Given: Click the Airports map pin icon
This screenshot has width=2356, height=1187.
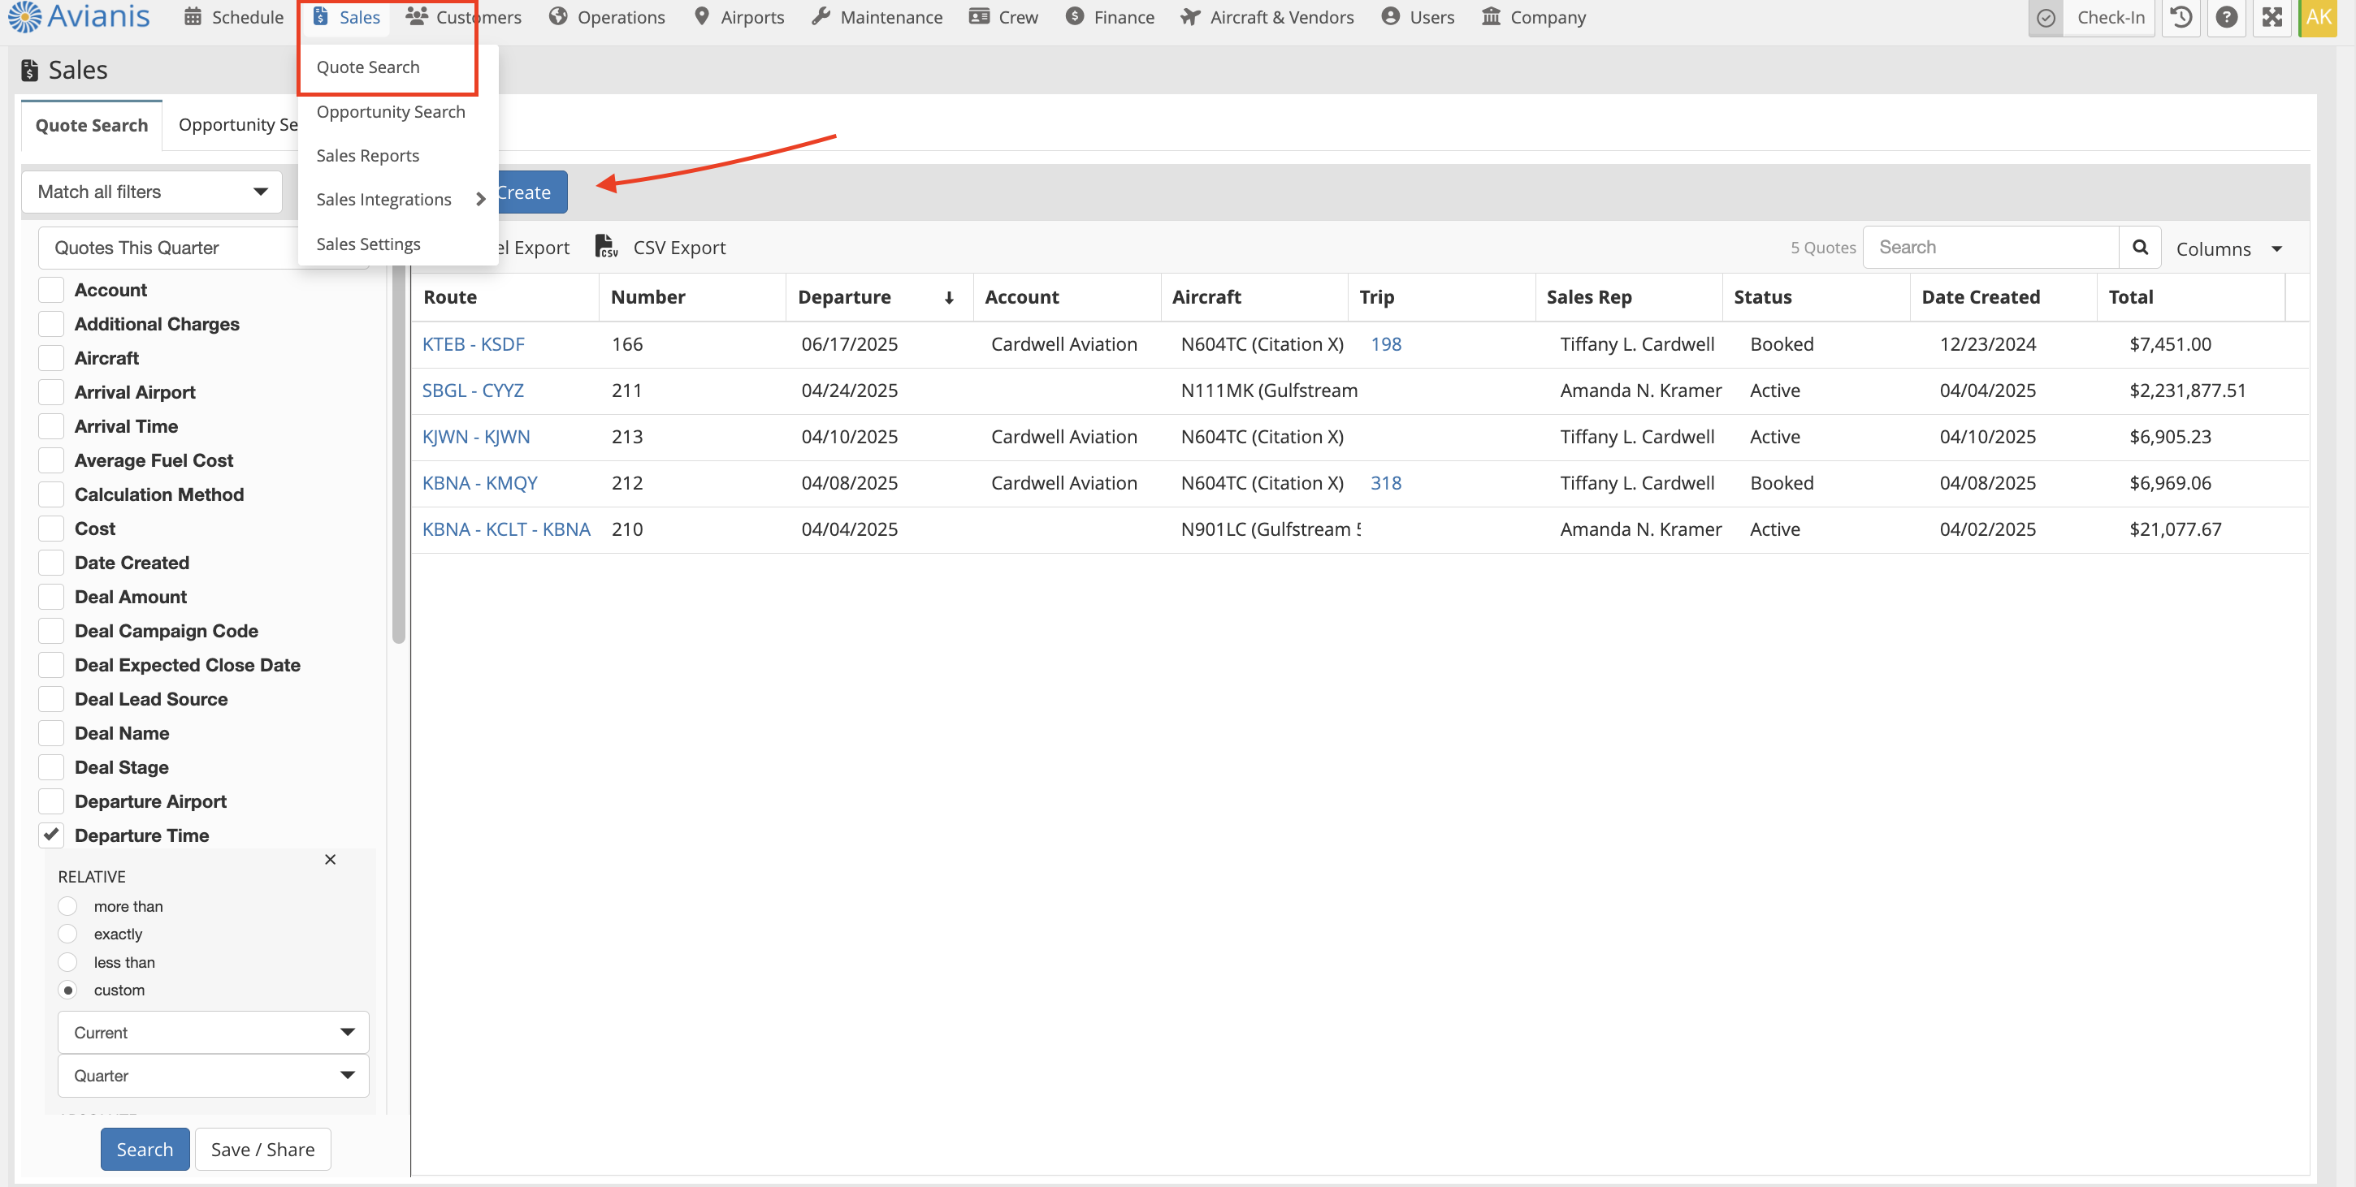Looking at the screenshot, I should coord(701,16).
